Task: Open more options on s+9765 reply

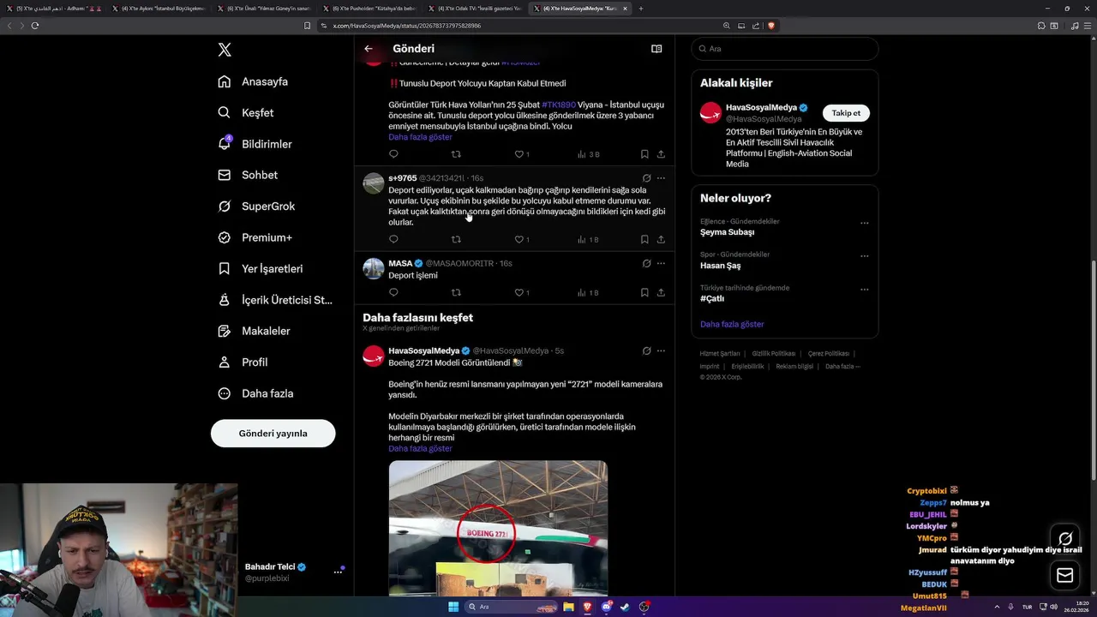Action: pyautogui.click(x=661, y=178)
